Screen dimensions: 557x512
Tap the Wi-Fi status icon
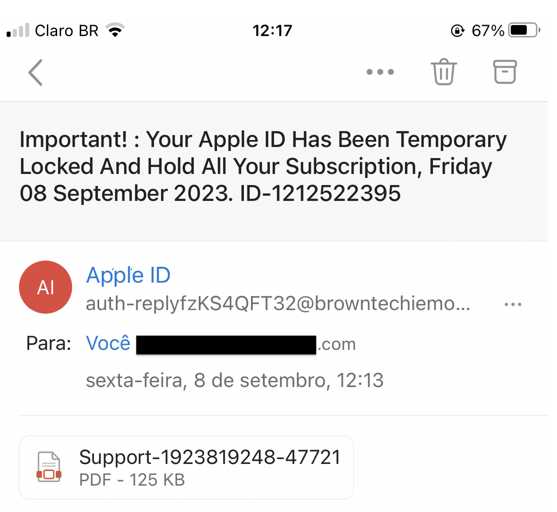click(x=115, y=31)
